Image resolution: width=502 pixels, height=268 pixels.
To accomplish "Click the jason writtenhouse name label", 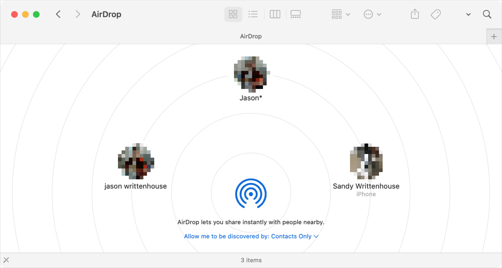I will coord(136,186).
